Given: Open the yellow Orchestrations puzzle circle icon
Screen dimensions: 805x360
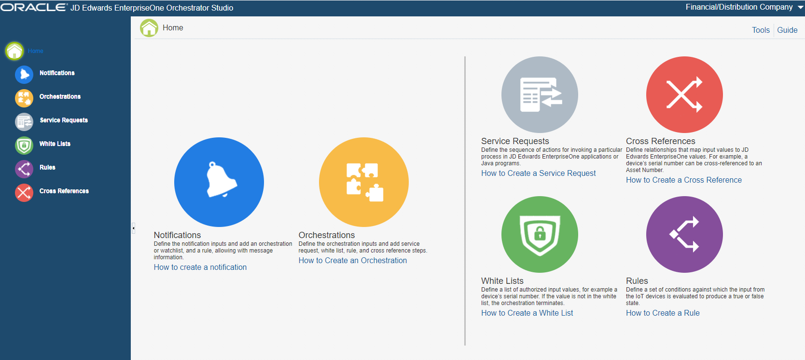Looking at the screenshot, I should point(363,182).
